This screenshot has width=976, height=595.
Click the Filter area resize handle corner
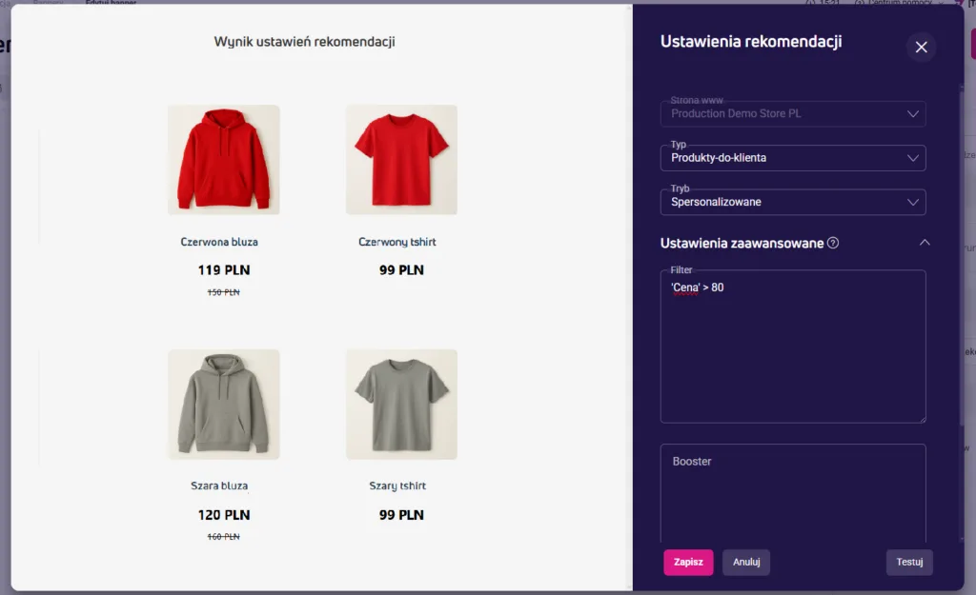pyautogui.click(x=923, y=420)
